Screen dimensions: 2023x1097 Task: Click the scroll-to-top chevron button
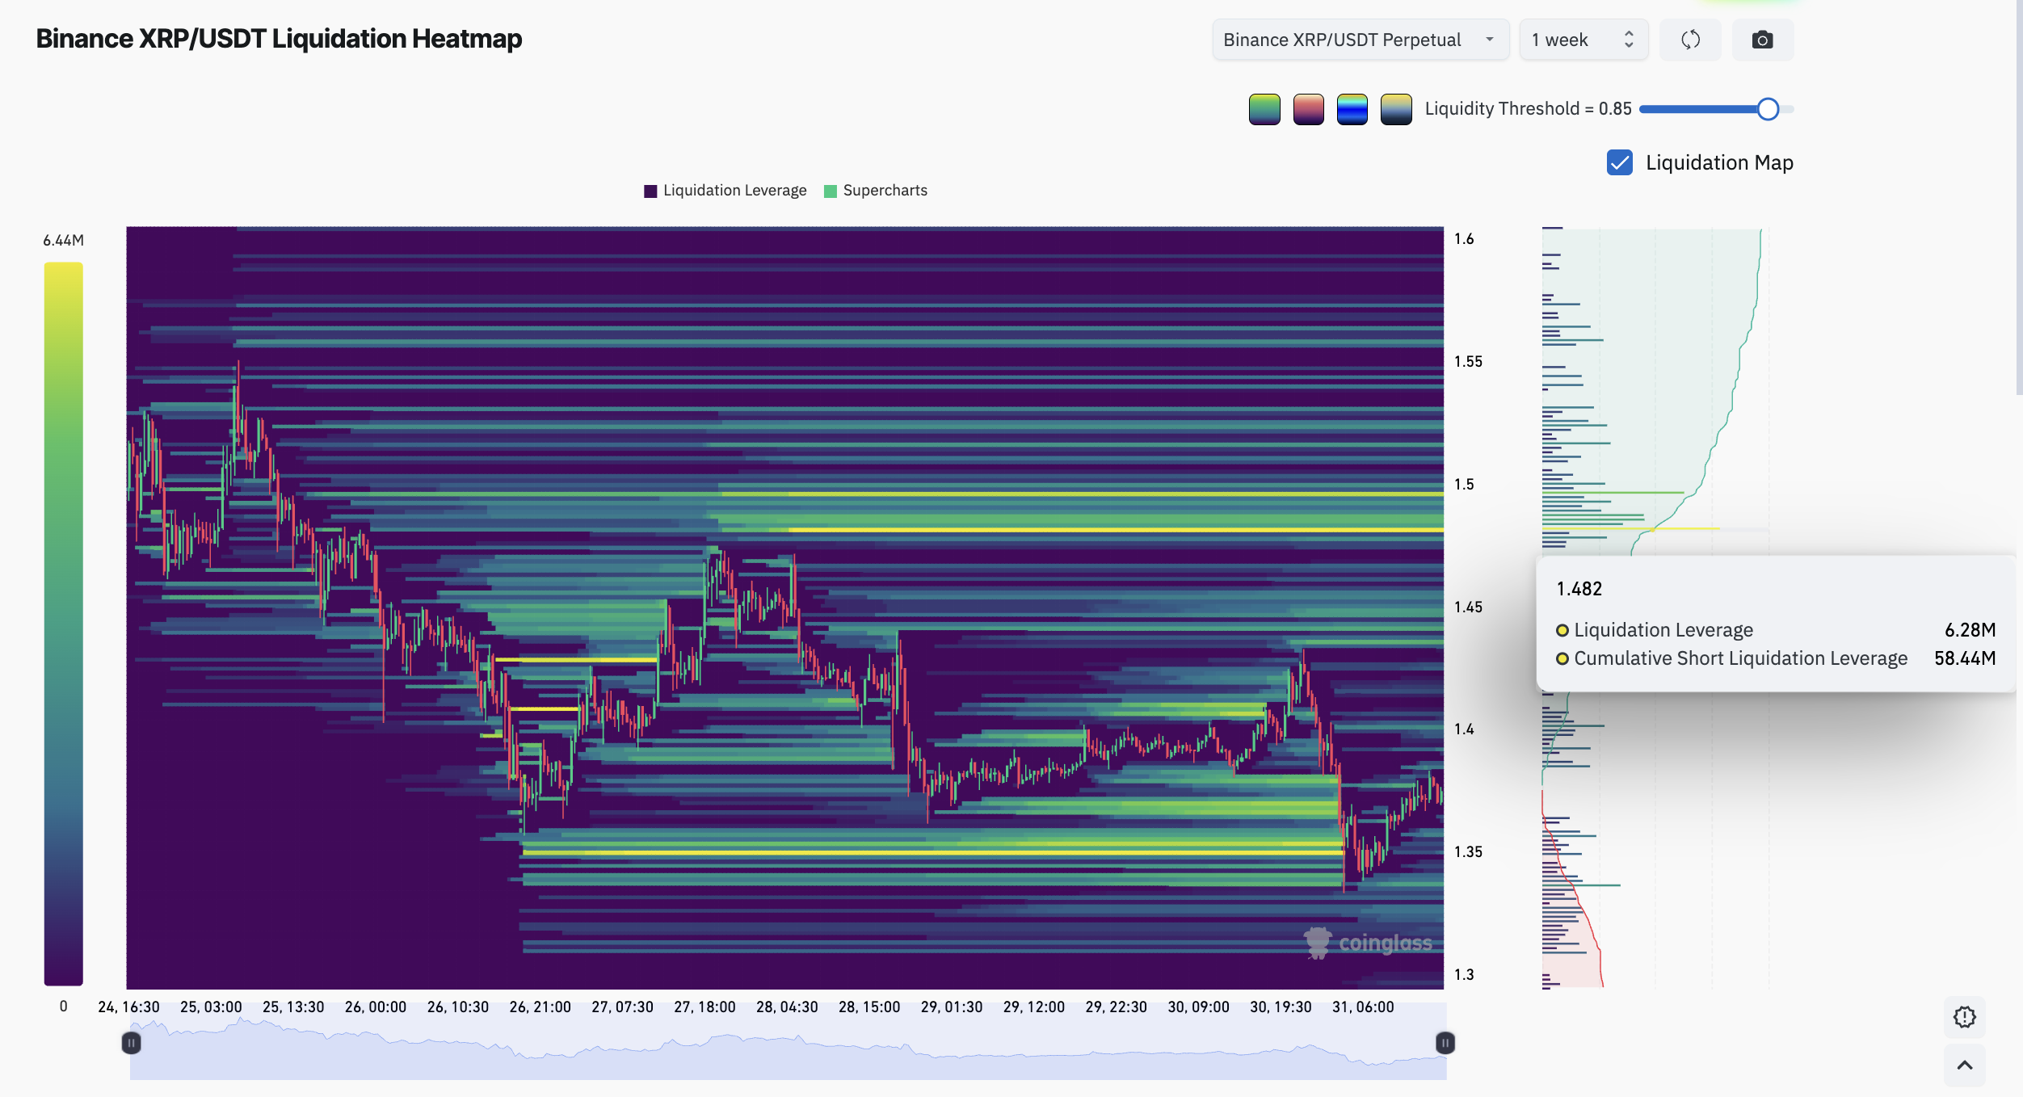[x=1964, y=1065]
